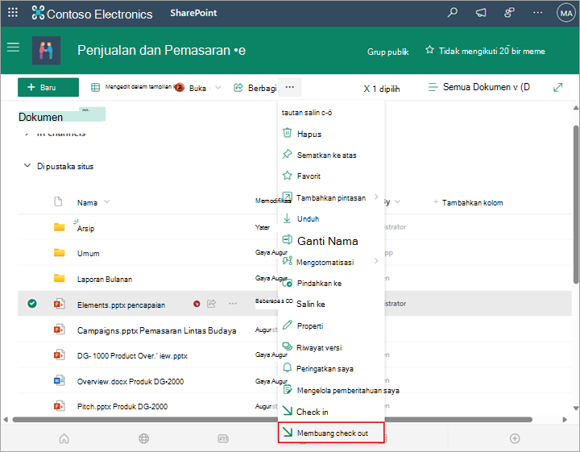The height and width of the screenshot is (452, 580).
Task: Click the megaphone announcements icon
Action: click(x=480, y=13)
